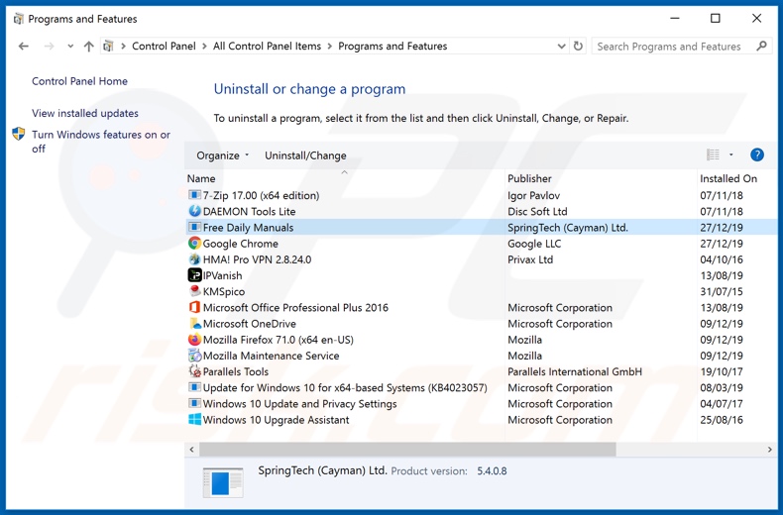Sort by the Installed On column header
Screen dimensions: 783x515
click(728, 178)
